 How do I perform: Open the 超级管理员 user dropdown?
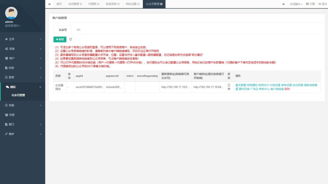[x=12, y=26]
